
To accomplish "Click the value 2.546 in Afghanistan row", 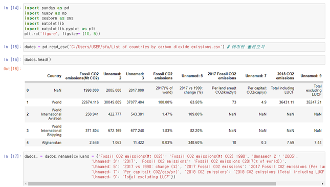I will 94,143.
